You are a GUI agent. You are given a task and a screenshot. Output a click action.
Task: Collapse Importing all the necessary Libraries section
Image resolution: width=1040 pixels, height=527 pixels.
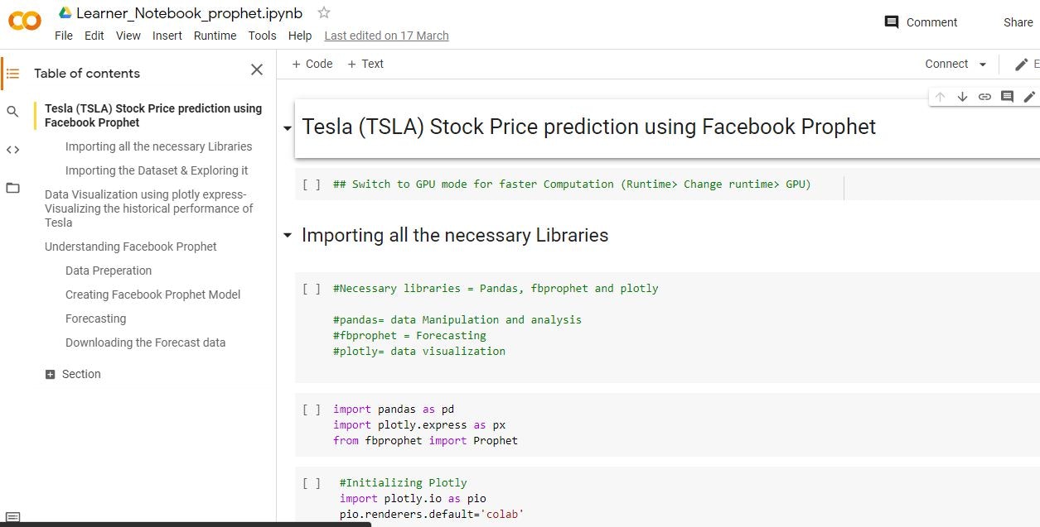pos(288,236)
